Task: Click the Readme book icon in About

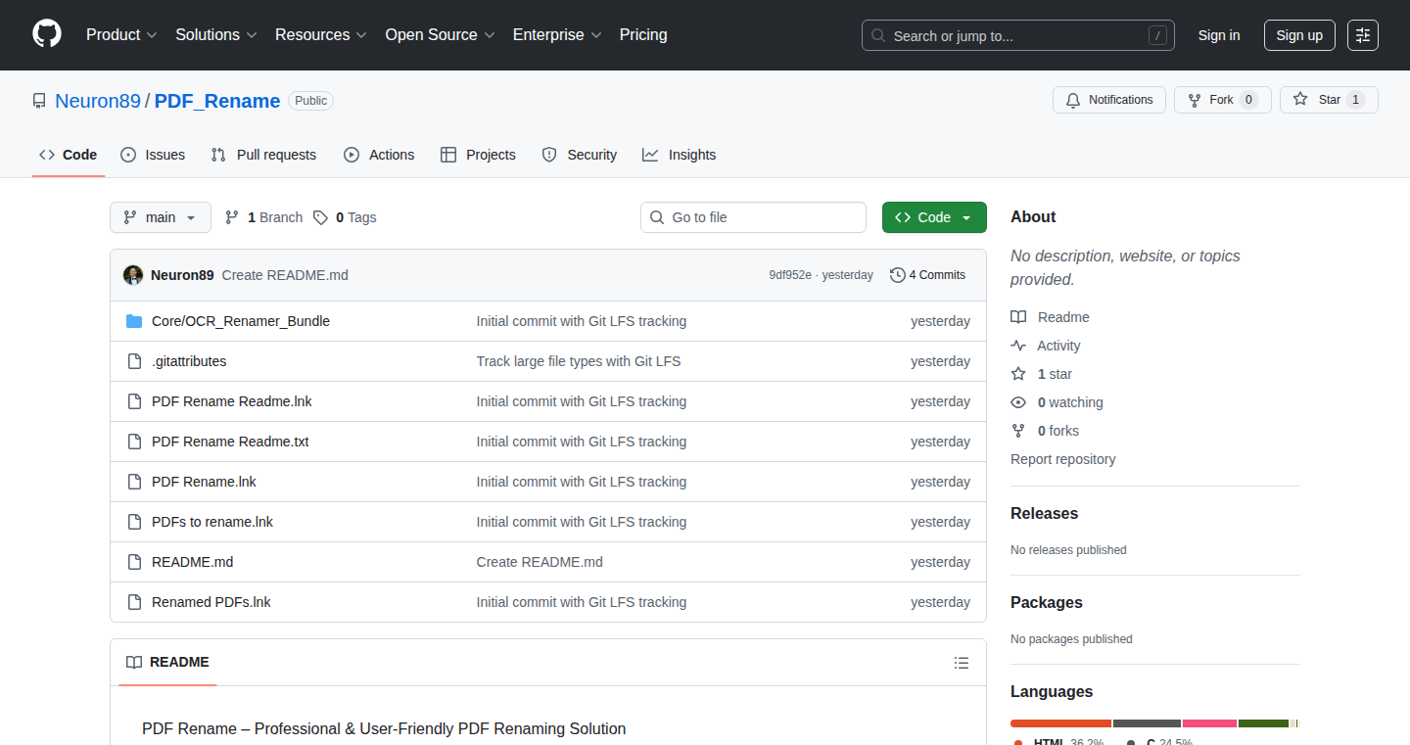Action: (x=1018, y=317)
